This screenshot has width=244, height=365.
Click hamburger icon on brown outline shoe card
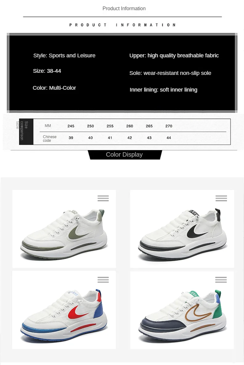click(221, 280)
